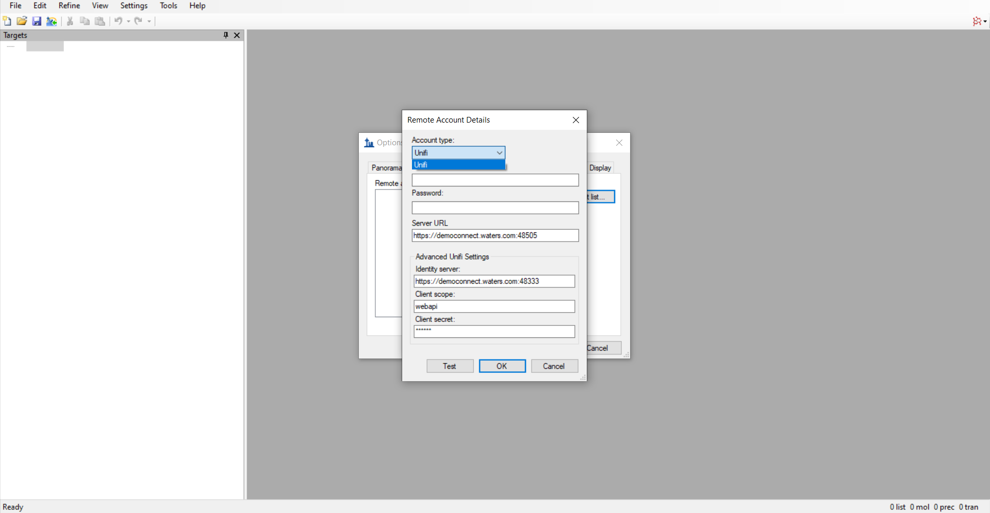Viewport: 990px width, 513px height.
Task: Save the document using the floppy disk icon
Action: pyautogui.click(x=37, y=21)
